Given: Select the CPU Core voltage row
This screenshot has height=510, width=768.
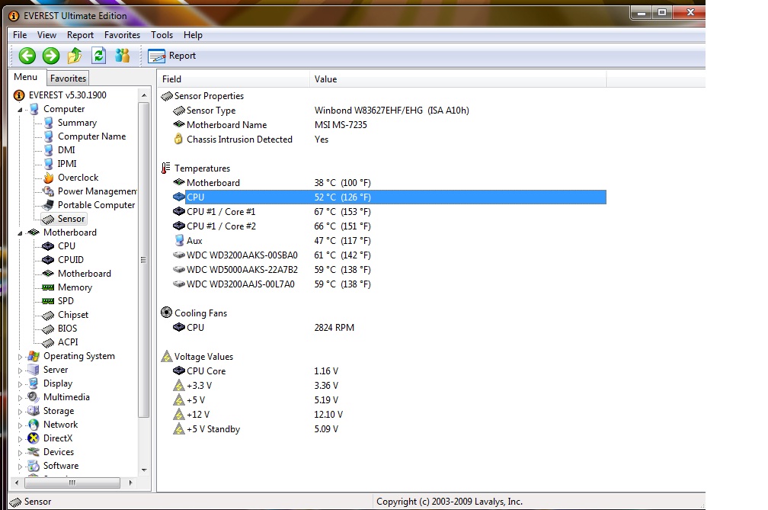Looking at the screenshot, I should click(x=389, y=370).
